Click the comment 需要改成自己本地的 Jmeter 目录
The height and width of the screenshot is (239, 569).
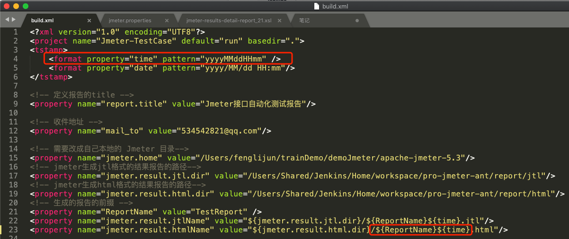pos(109,149)
